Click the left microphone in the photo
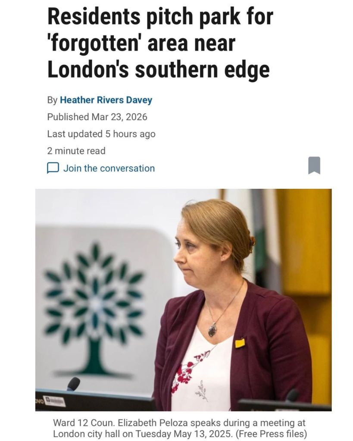353x441 pixels. pyautogui.click(x=73, y=384)
